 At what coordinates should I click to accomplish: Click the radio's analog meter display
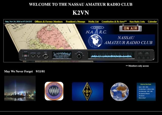(62, 55)
